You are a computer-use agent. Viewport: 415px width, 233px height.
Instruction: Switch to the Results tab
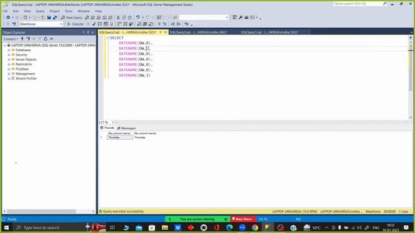click(107, 128)
